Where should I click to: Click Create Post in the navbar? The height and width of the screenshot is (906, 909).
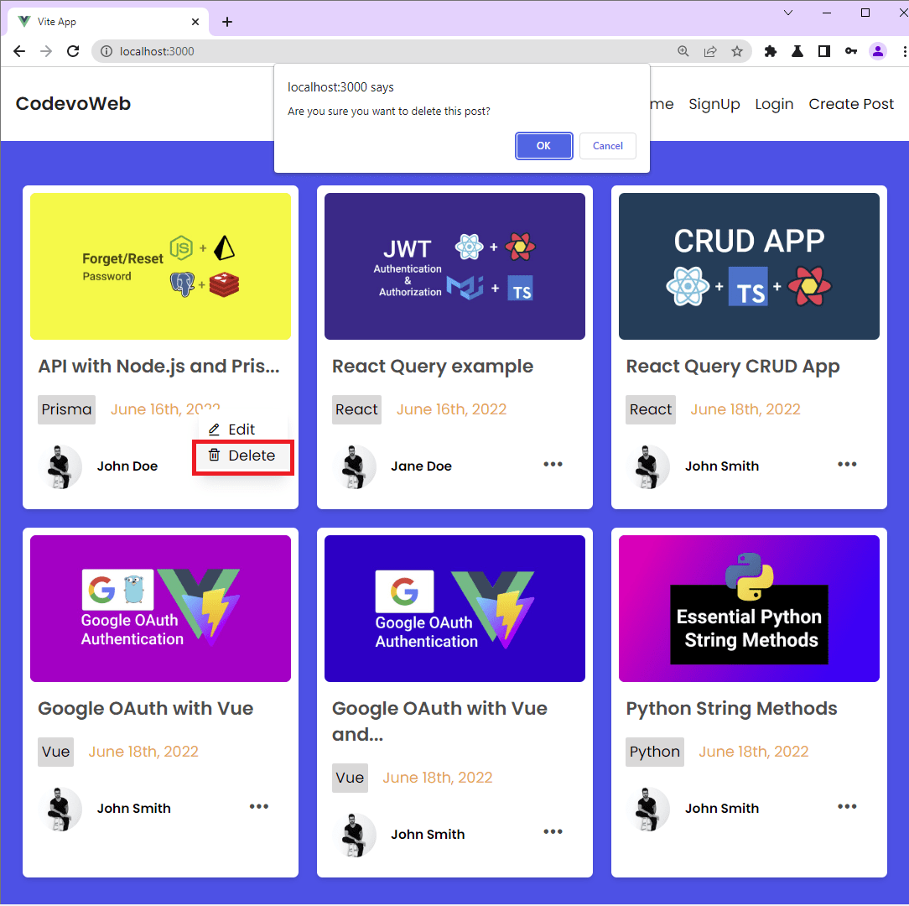pos(851,104)
